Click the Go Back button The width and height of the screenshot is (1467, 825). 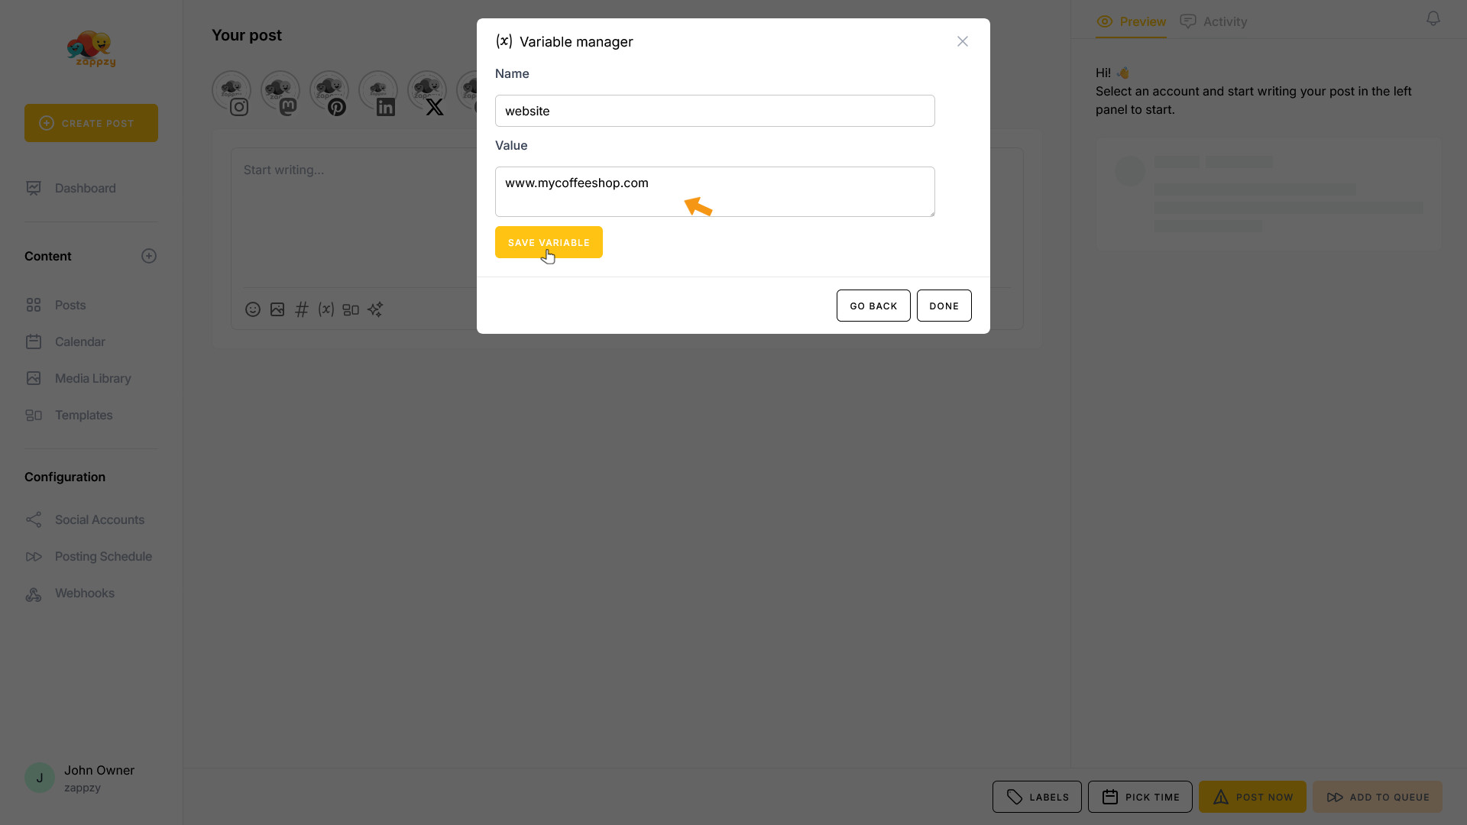[873, 306]
